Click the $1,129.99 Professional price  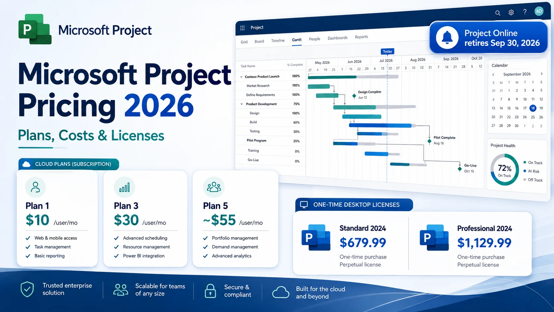(x=484, y=243)
